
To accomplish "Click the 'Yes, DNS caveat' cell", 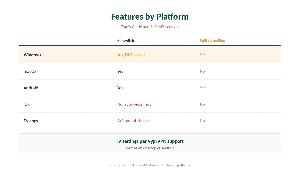I will pyautogui.click(x=131, y=55).
